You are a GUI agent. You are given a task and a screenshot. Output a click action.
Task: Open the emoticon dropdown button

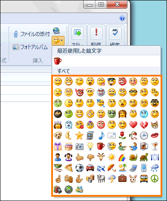(x=58, y=41)
